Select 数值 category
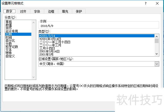Screen dimensions: 164x112 coord(18,25)
